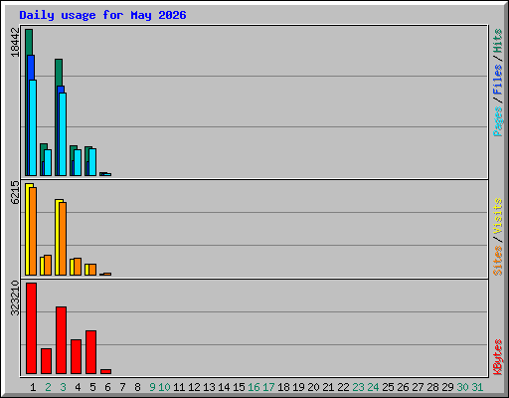Click the 6215 axis value
This screenshot has height=398, width=509.
[x=15, y=192]
